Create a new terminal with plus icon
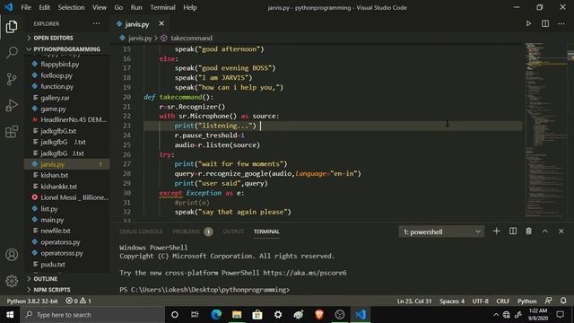 (496, 231)
